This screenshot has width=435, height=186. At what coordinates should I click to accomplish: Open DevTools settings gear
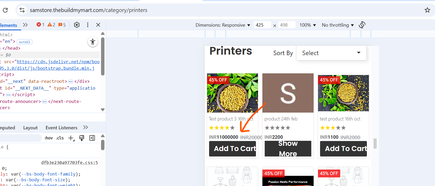(77, 25)
